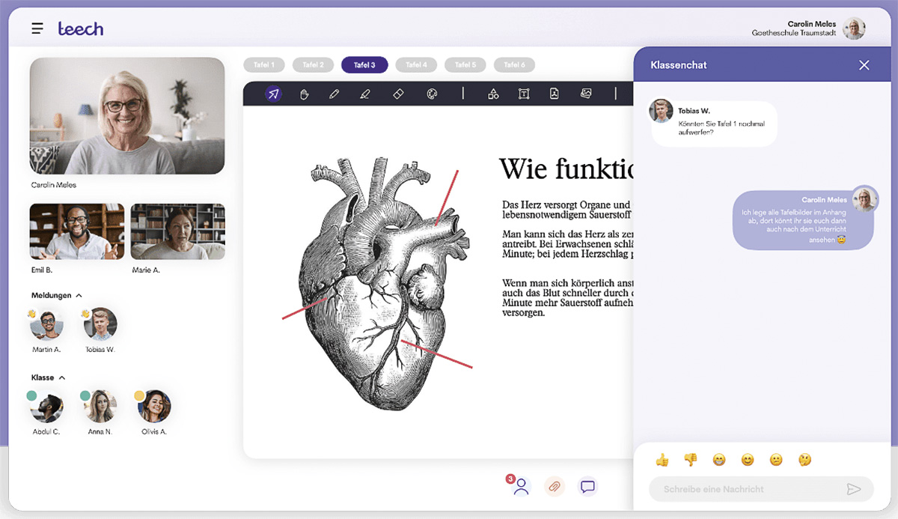Insert an image on whiteboard
The height and width of the screenshot is (519, 898).
tap(586, 94)
